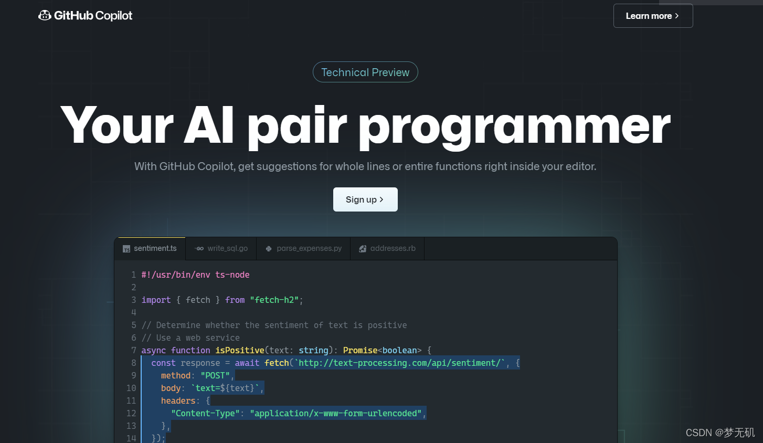The image size is (763, 443).
Task: Click the Your AI pair programmer heading
Action: (x=366, y=124)
